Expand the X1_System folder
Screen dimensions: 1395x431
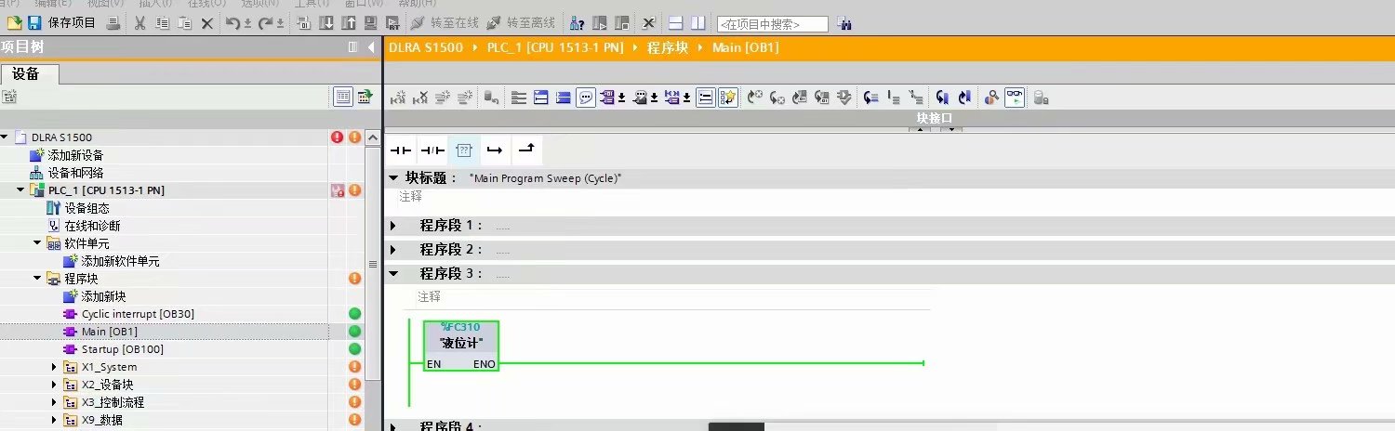point(54,367)
